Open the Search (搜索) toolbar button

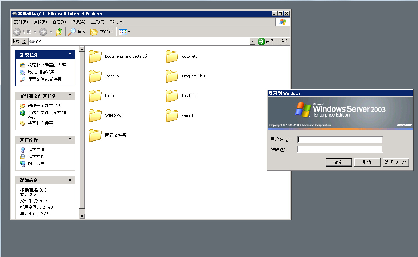pyautogui.click(x=77, y=32)
